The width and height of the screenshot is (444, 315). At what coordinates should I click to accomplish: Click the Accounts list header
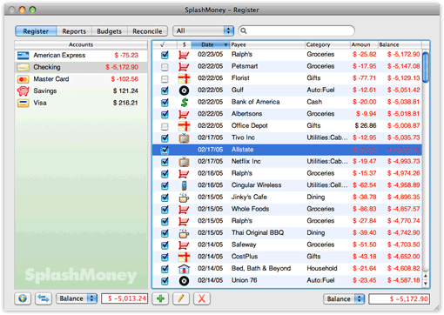tap(81, 44)
